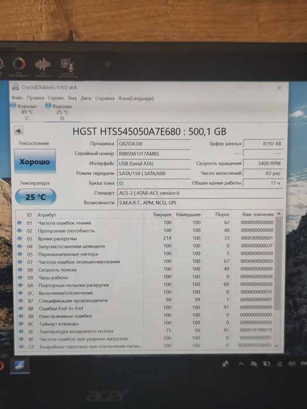Open the speaker-and-microphone desktop icon
Image resolution: width=307 pixels, height=409 pixels.
[x=67, y=68]
